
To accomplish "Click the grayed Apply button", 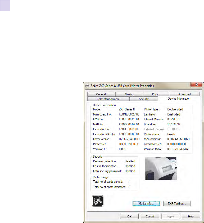I will [x=170, y=216].
